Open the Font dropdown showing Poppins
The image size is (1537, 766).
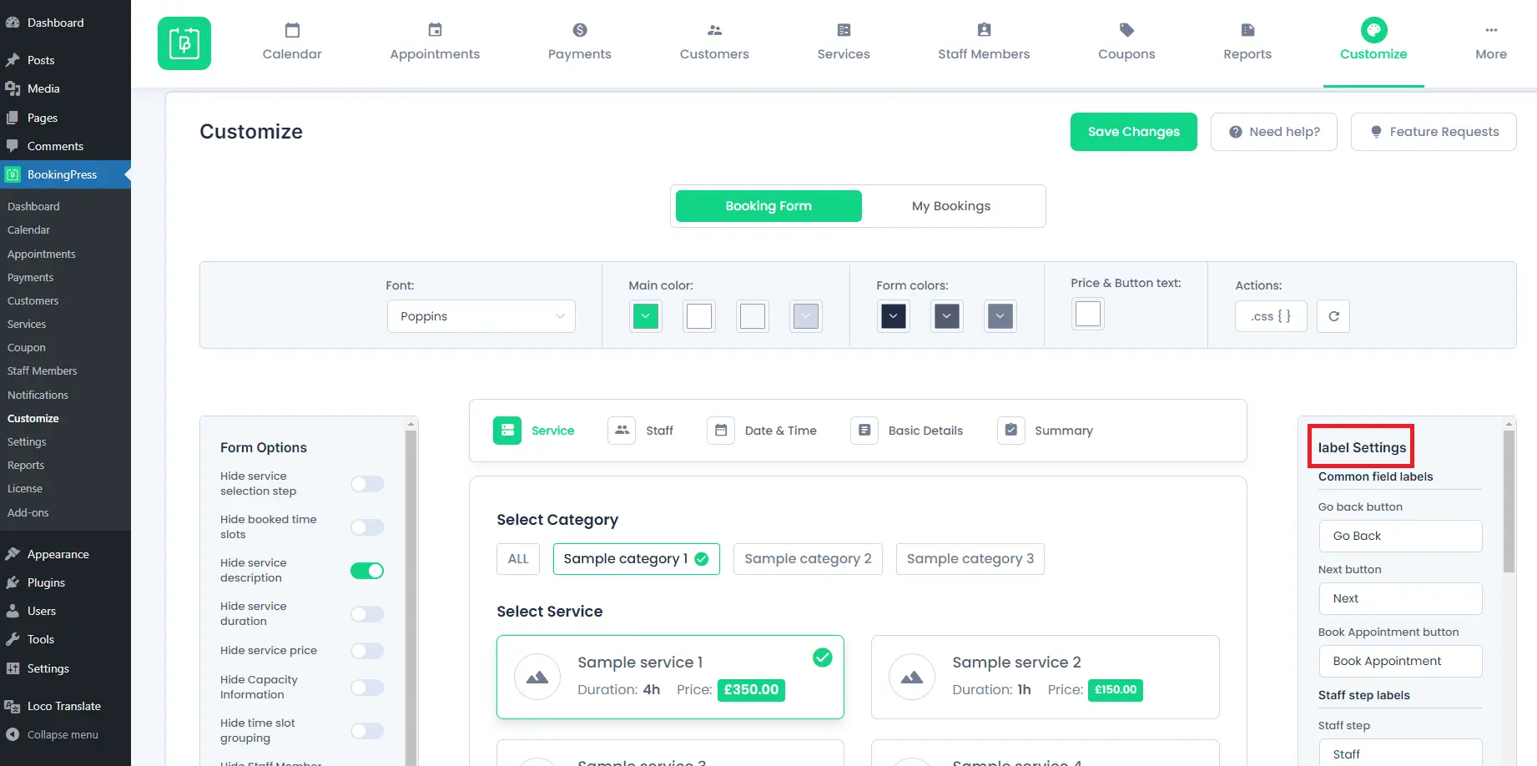[x=481, y=316]
